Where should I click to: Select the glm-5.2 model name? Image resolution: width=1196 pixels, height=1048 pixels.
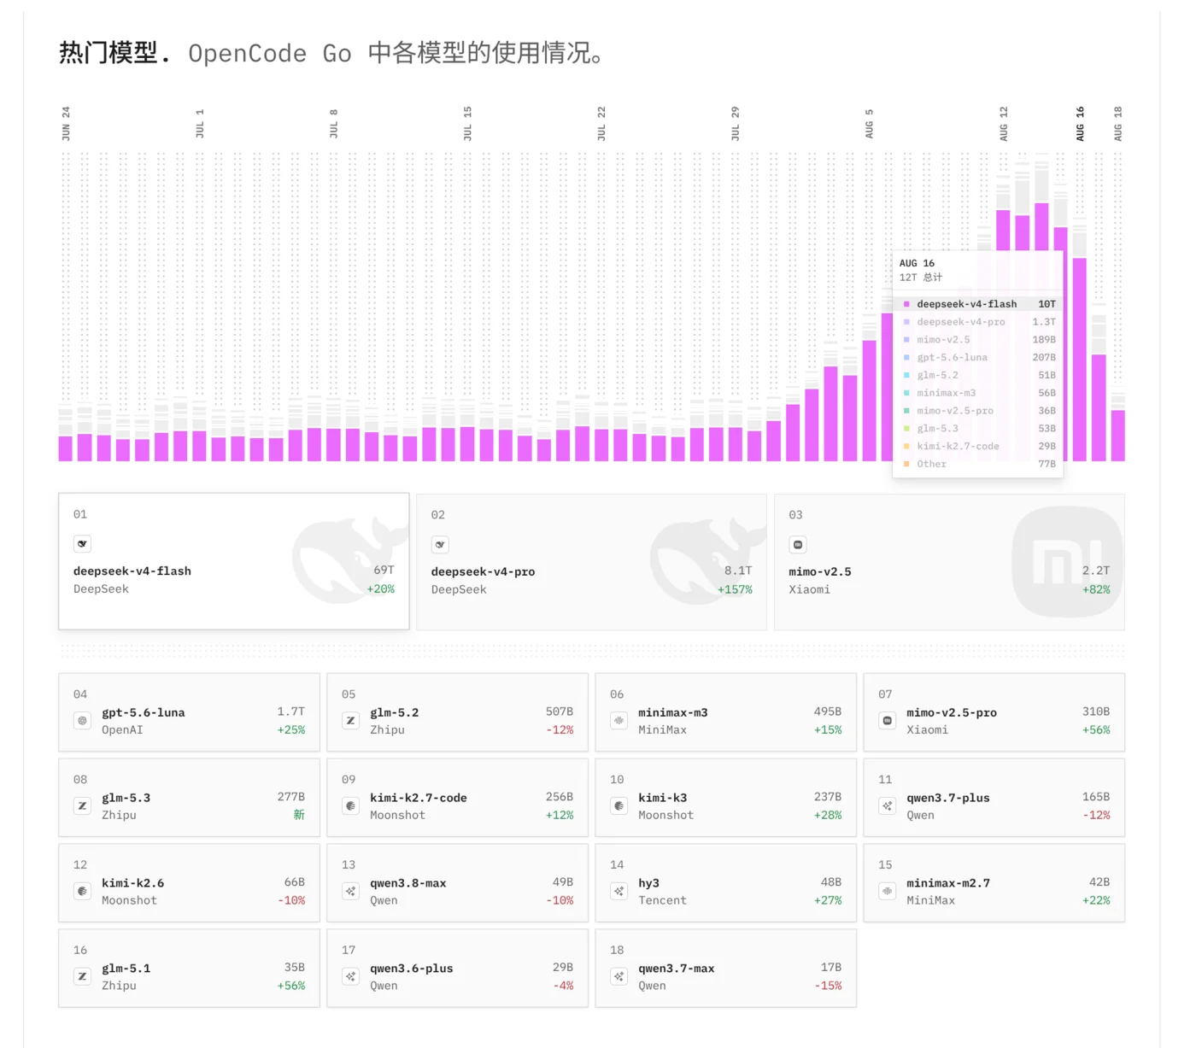point(394,712)
